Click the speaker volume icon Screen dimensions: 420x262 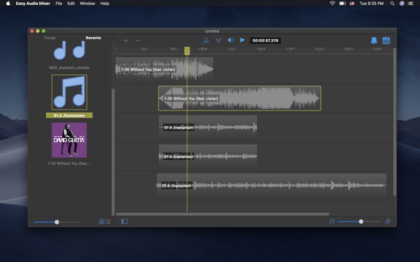[x=230, y=40]
